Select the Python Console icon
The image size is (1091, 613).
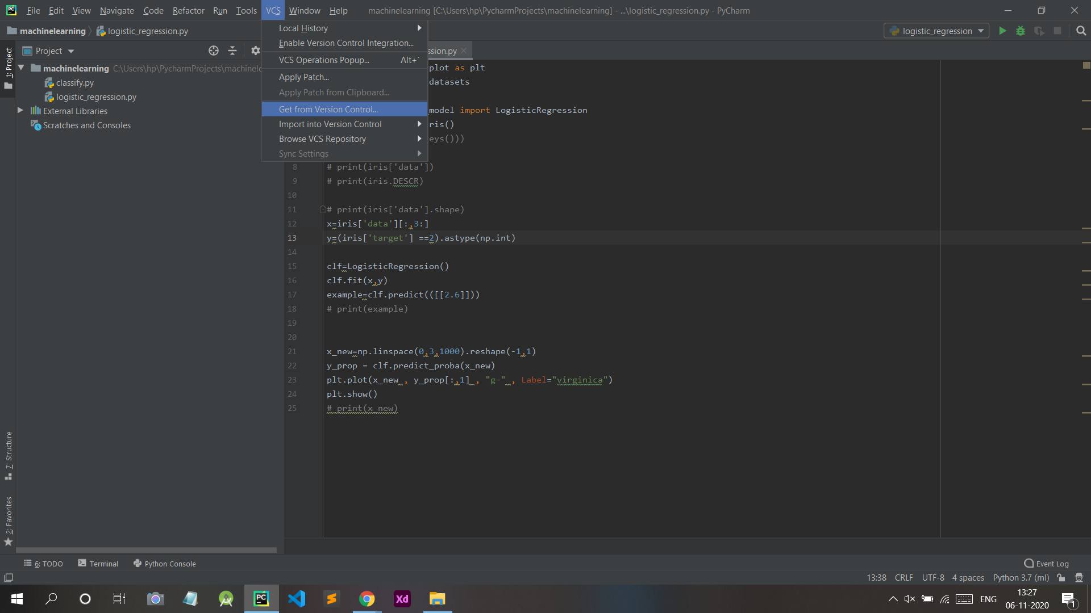point(136,564)
